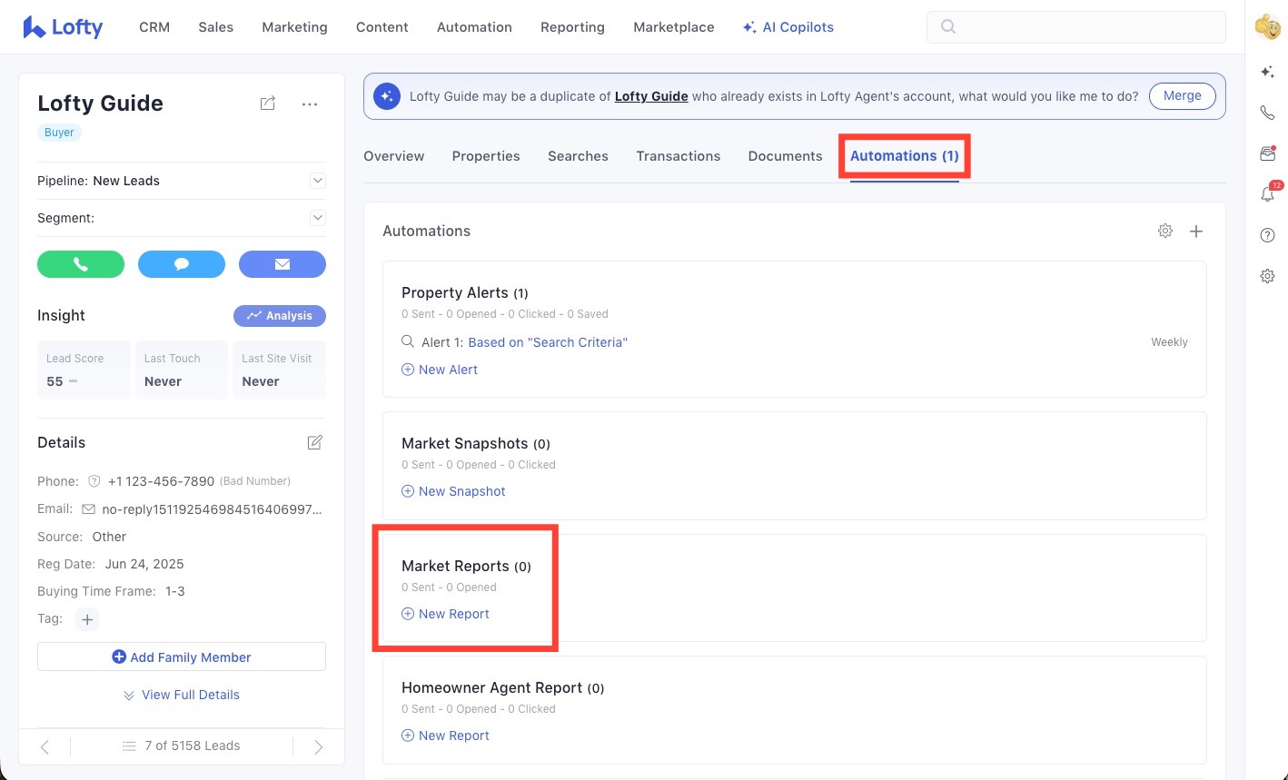
Task: Expand View Full Details
Action: tap(182, 695)
